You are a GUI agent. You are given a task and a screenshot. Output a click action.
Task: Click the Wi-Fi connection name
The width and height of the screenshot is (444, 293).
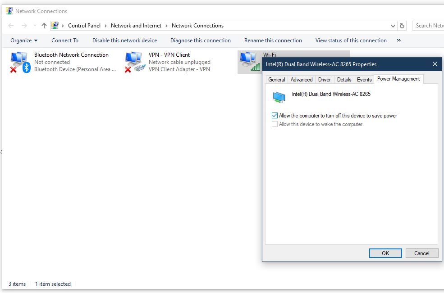pyautogui.click(x=269, y=54)
